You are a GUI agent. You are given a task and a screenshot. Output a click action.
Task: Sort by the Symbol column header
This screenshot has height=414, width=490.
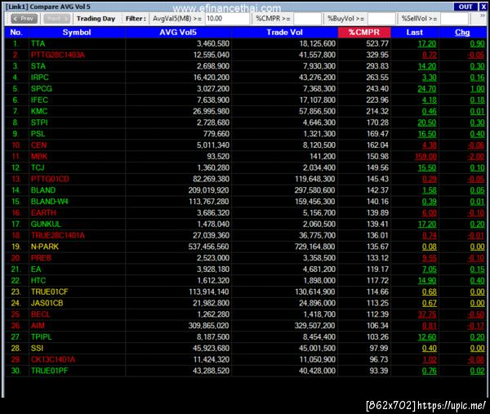click(x=77, y=32)
